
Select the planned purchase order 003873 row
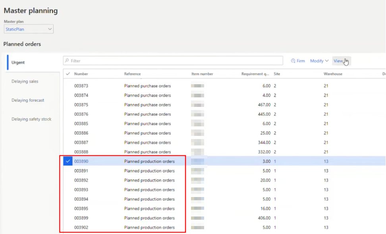(224, 86)
